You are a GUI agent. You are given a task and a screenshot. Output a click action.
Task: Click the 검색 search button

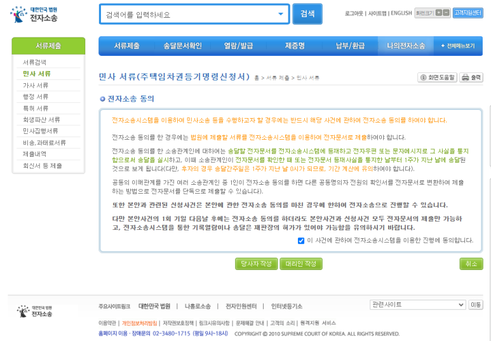click(x=307, y=14)
